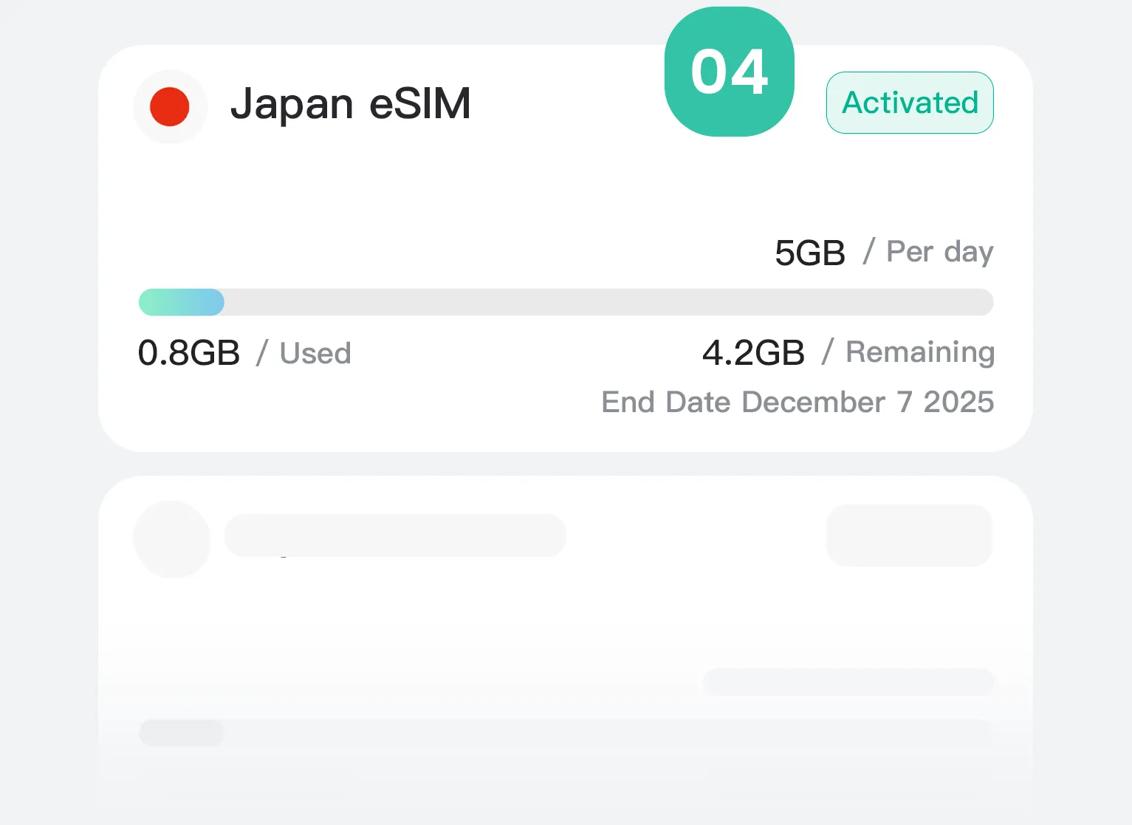Click the Activated status badge
This screenshot has height=825, width=1132.
910,103
